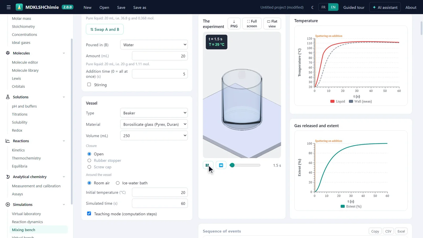Click Save as in the top bar
The height and width of the screenshot is (238, 423).
pos(140,7)
